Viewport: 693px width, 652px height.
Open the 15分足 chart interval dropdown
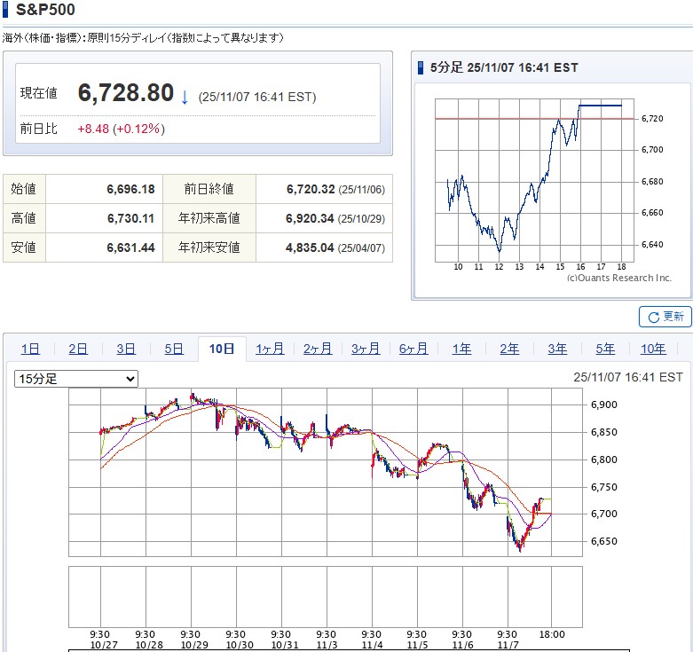point(76,379)
